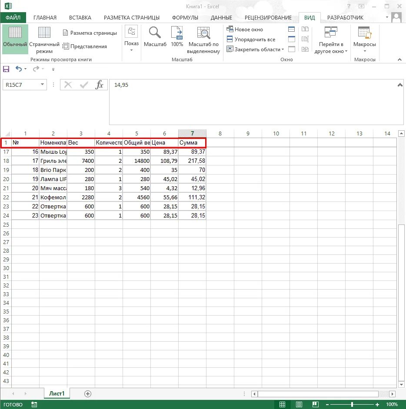406x409 pixels.
Task: Add a new sheet with plus icon
Action: [88, 394]
